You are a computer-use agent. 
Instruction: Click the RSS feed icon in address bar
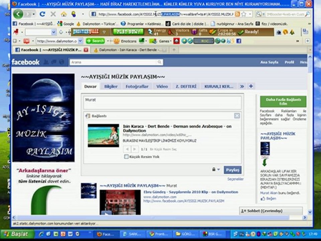click(237, 14)
